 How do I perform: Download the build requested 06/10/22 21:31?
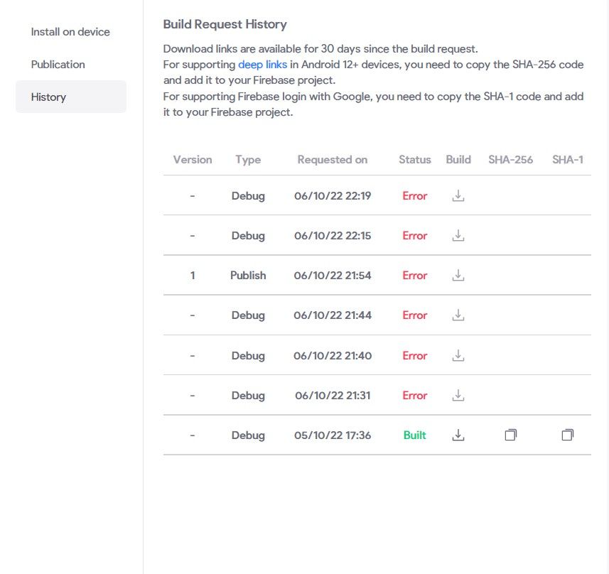[x=458, y=396]
